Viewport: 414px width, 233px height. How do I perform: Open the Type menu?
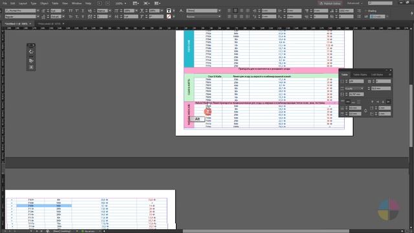34,3
